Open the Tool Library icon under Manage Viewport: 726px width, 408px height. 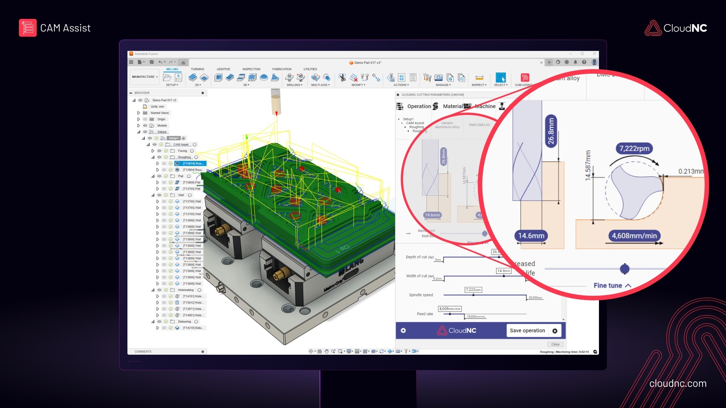coord(427,77)
